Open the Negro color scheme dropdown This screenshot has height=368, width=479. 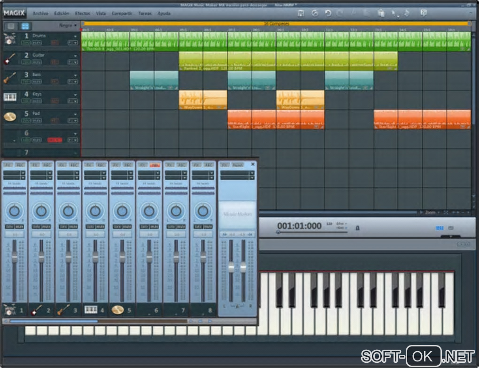pyautogui.click(x=68, y=26)
